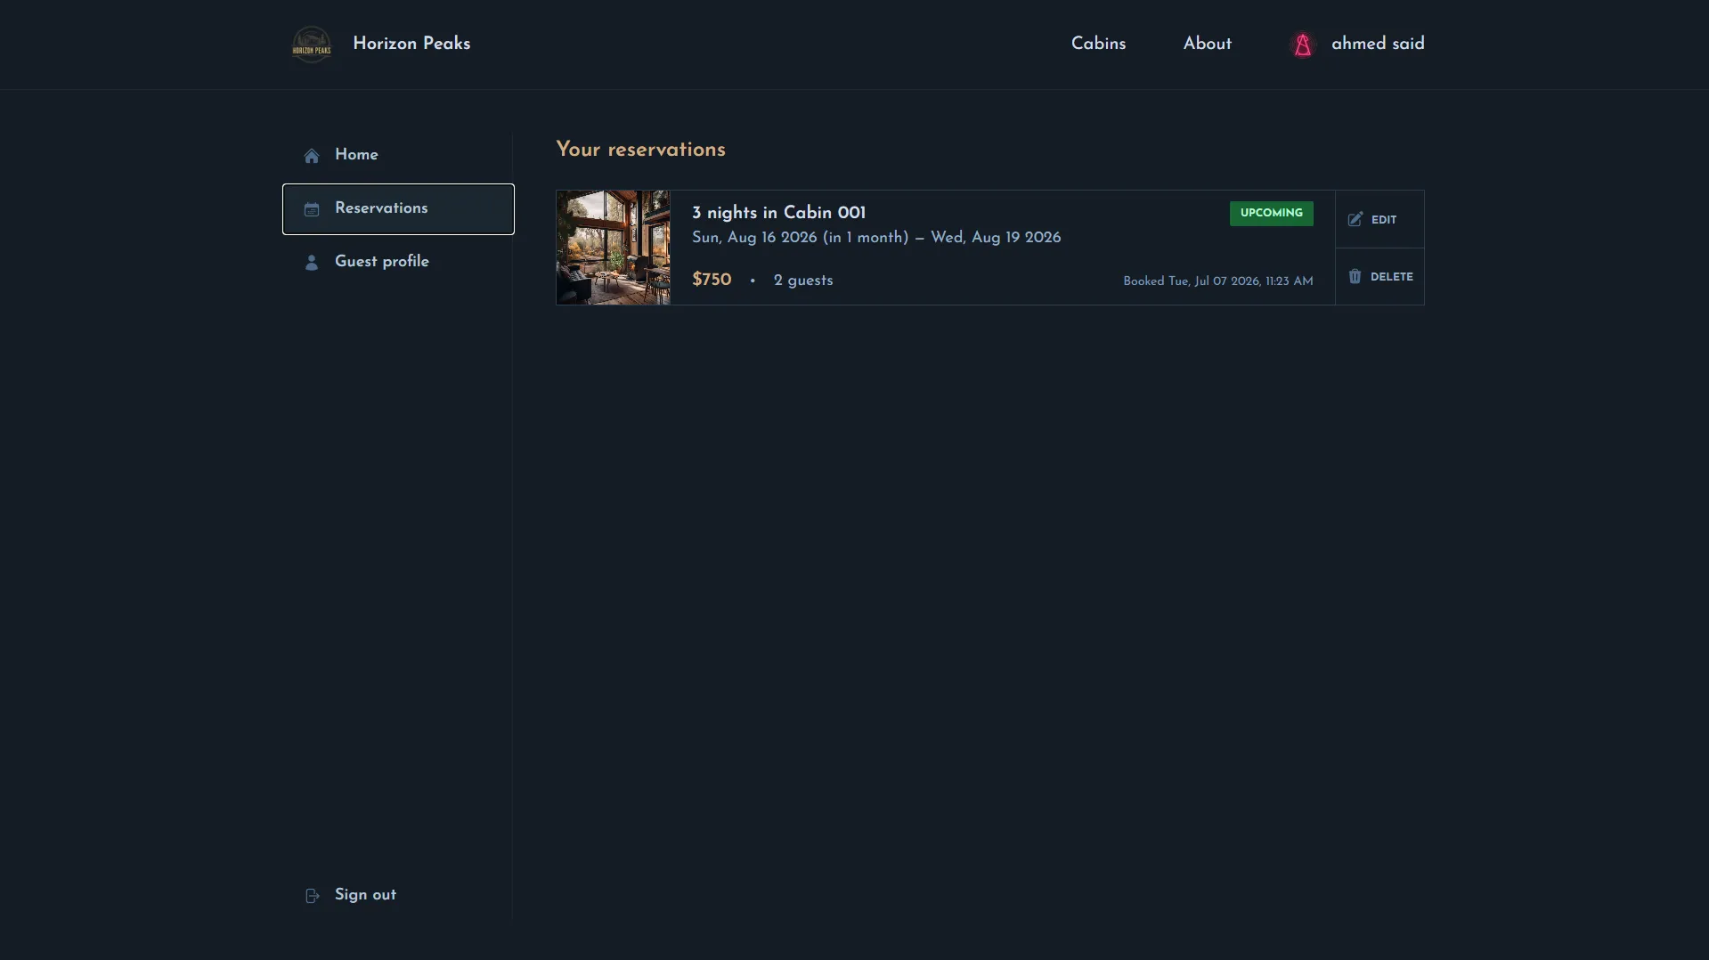Click the 'Your reservations' heading
This screenshot has height=960, width=1709.
pyautogui.click(x=640, y=150)
